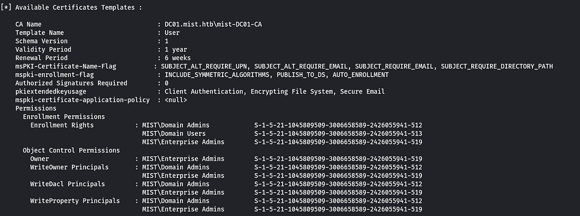580x216 pixels.
Task: Click the WriteDacl Principals label
Action: (68, 184)
